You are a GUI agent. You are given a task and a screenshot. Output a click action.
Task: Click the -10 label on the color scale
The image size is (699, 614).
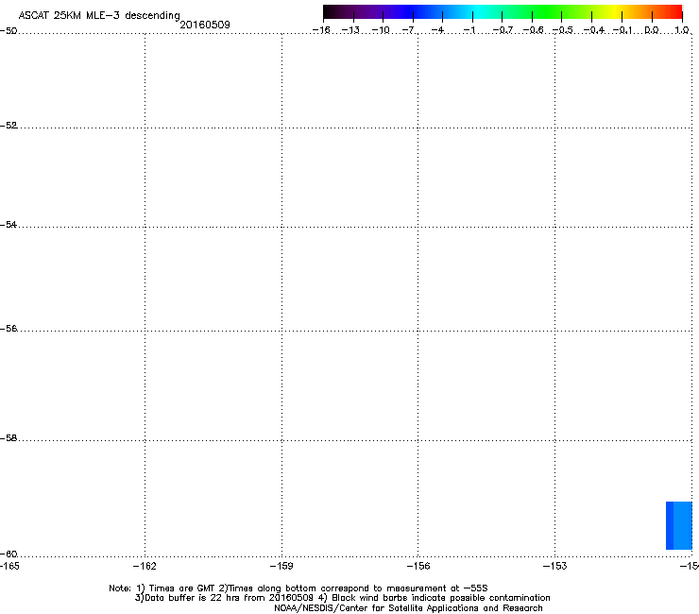coord(381,30)
